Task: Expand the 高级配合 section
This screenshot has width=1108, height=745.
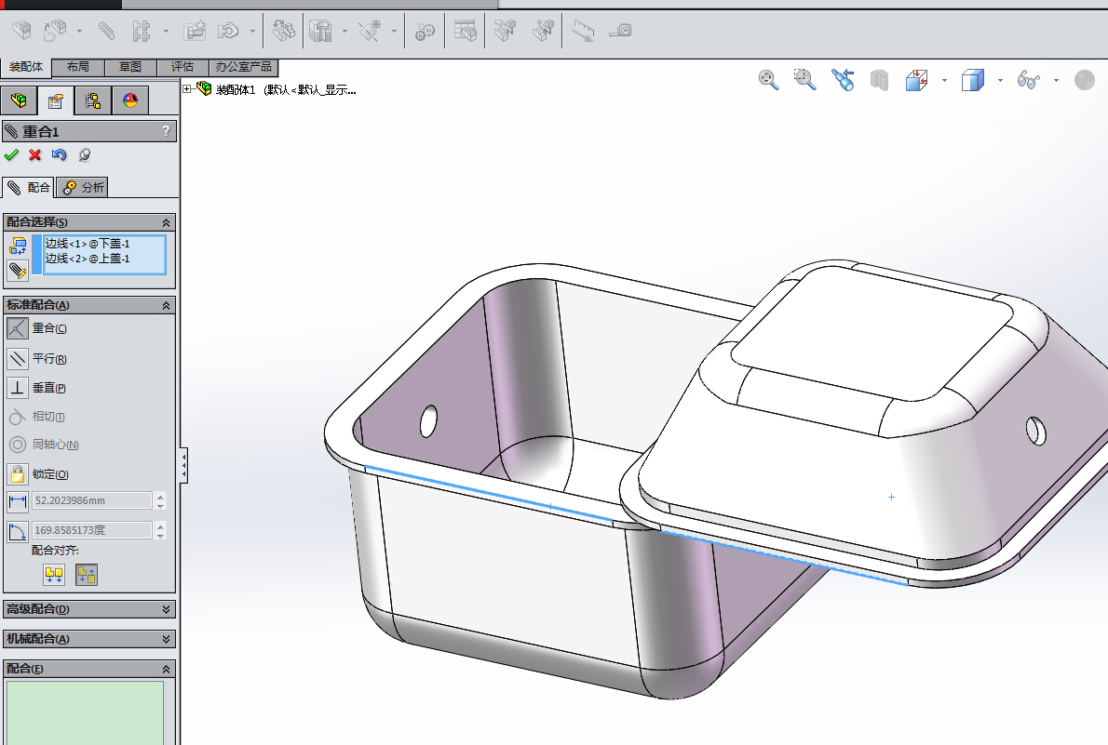Action: point(166,609)
